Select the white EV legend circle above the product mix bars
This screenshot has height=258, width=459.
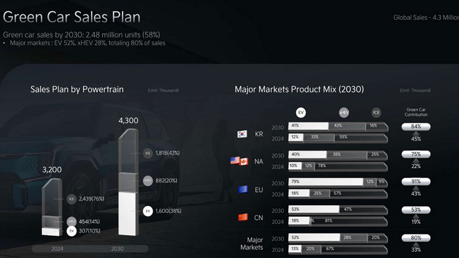coord(301,113)
